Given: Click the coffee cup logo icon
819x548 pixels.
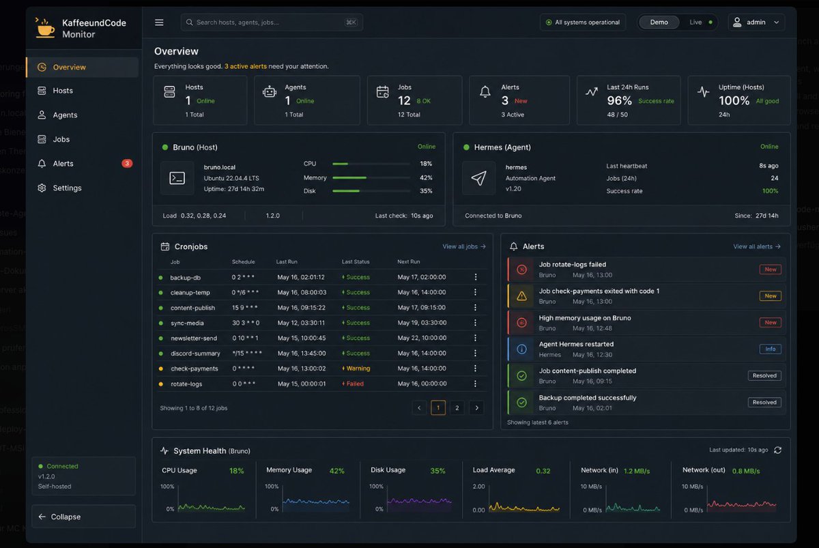Looking at the screenshot, I should (45, 27).
